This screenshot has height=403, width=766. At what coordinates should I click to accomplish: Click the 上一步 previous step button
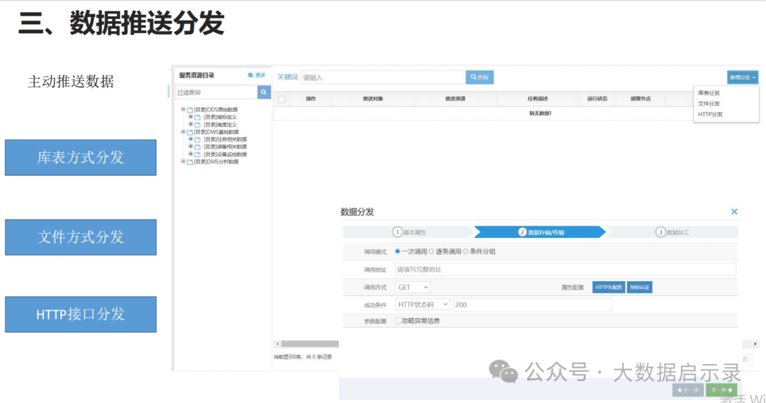point(688,390)
